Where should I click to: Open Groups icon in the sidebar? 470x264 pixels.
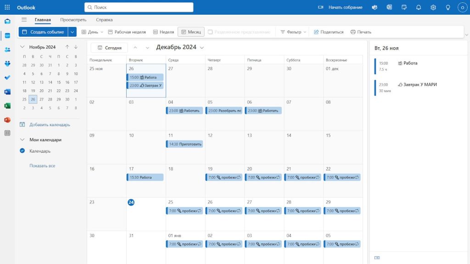tap(7, 63)
